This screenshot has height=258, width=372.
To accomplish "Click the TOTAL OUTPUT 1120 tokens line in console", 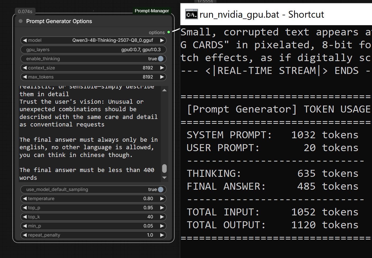I will point(272,225).
